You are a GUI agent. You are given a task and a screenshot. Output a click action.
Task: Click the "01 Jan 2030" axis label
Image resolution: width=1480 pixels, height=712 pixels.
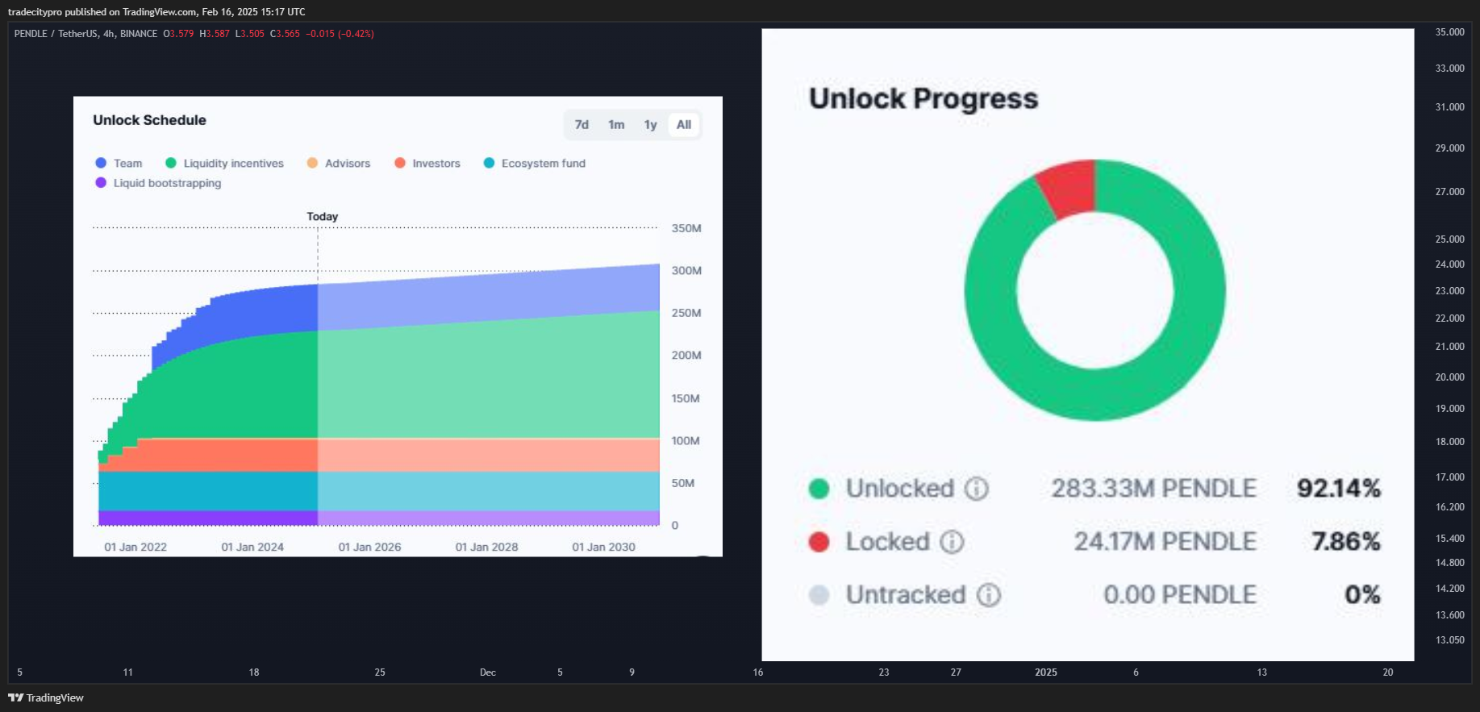point(604,547)
